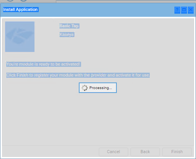This screenshot has width=196, height=159.
Task: Select the Processing... status label
Action: click(101, 88)
